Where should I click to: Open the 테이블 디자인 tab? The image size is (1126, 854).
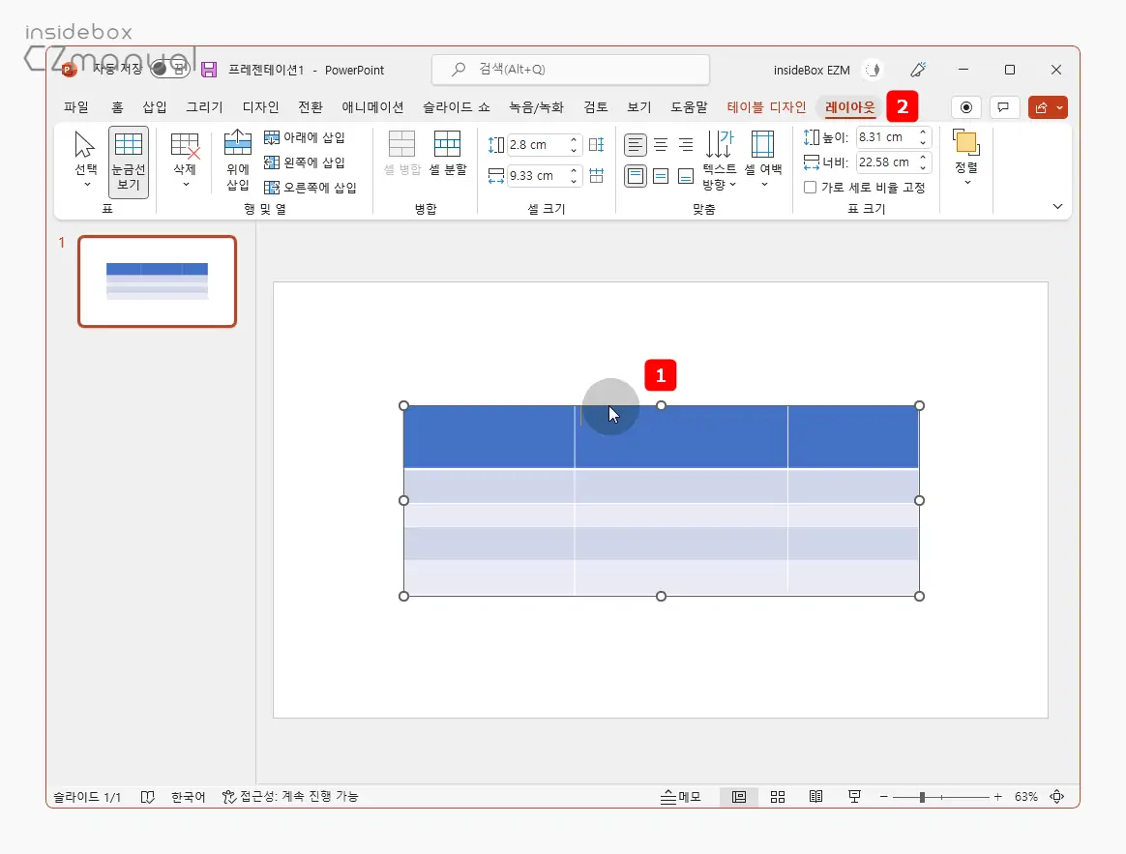tap(766, 107)
